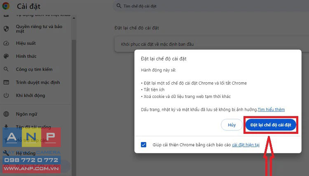Click the sidebar scroll-up arrow

(74, 18)
